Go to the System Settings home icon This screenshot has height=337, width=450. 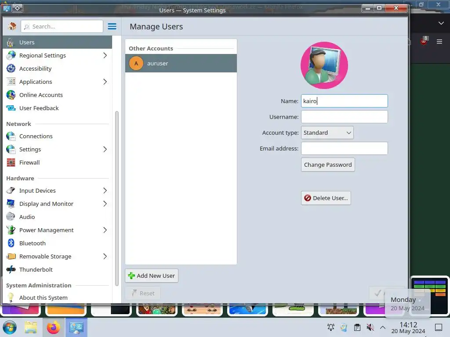pyautogui.click(x=12, y=26)
